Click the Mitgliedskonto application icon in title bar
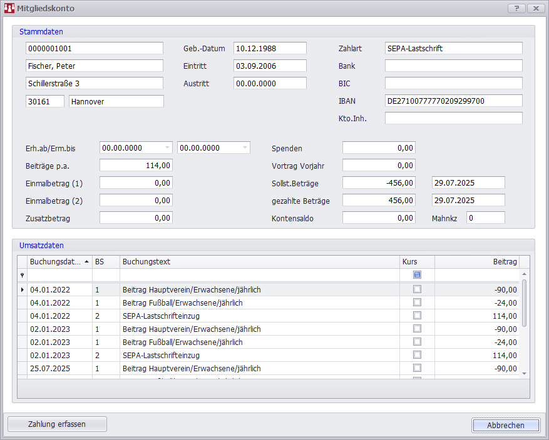 9,9
